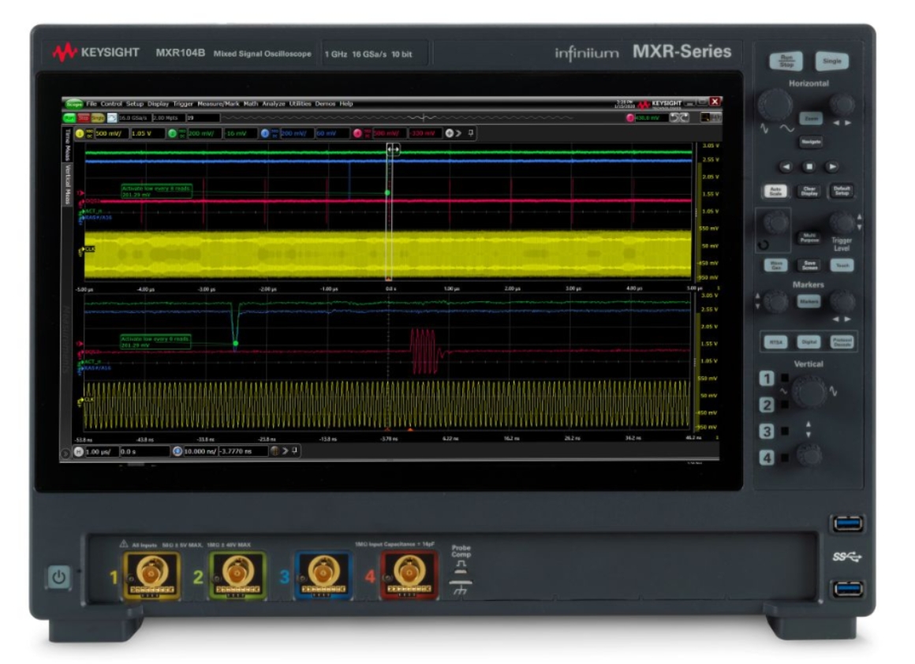The width and height of the screenshot is (915, 664).
Task: Click the yellow channel 1 icon
Action: tap(80, 131)
